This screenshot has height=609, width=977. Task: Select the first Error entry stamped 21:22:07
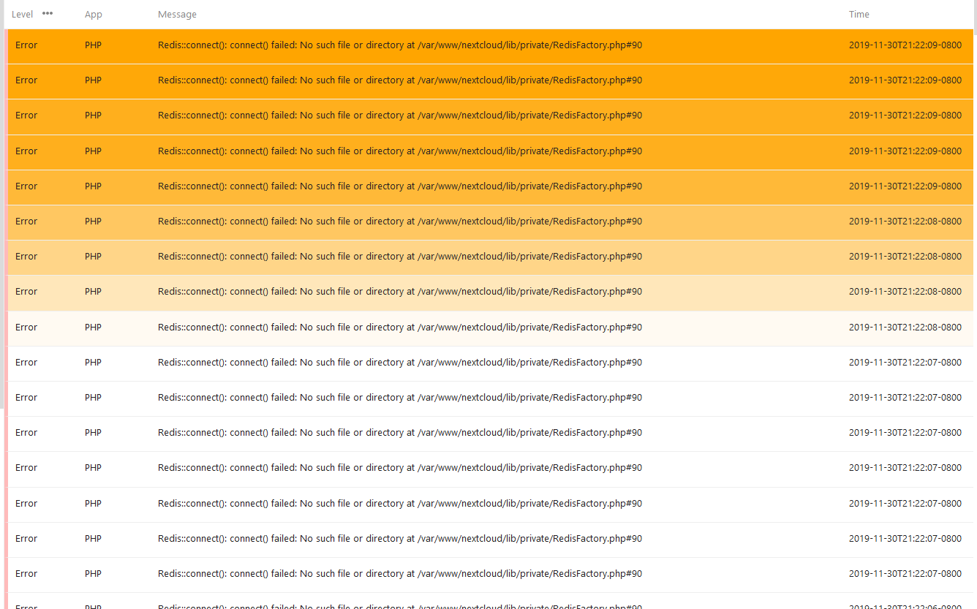pos(26,362)
